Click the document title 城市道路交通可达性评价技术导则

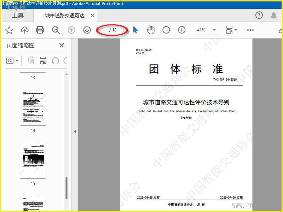(x=186, y=102)
